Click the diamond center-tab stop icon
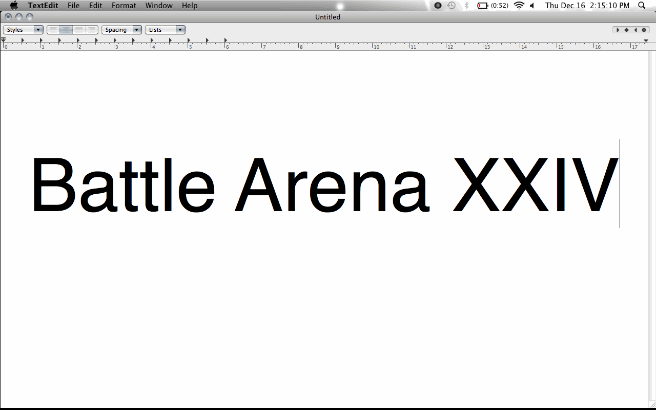Viewport: 656px width, 410px height. pos(626,30)
